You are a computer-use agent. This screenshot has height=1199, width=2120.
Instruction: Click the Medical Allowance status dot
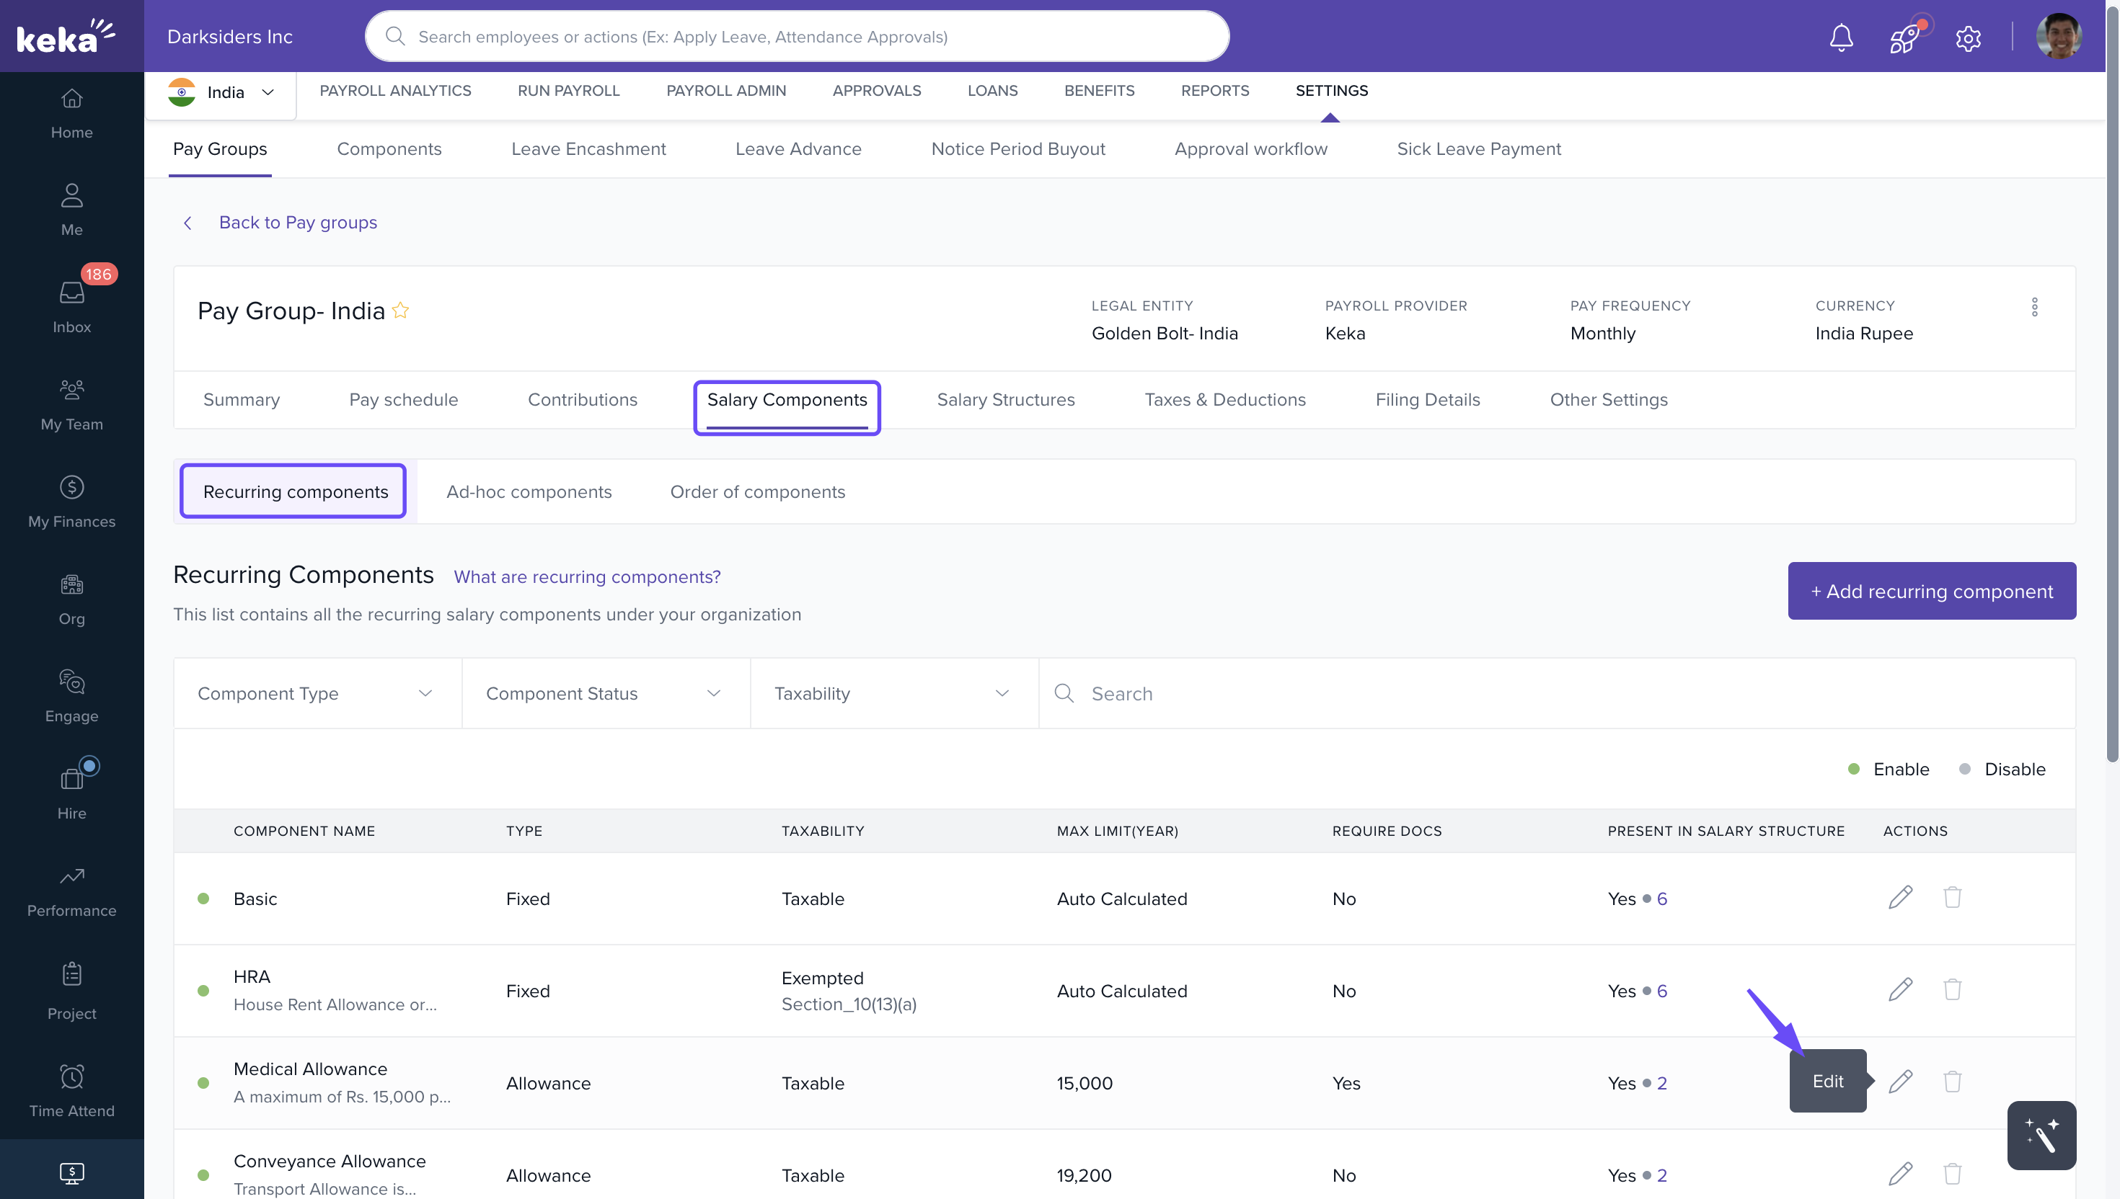[x=203, y=1083]
